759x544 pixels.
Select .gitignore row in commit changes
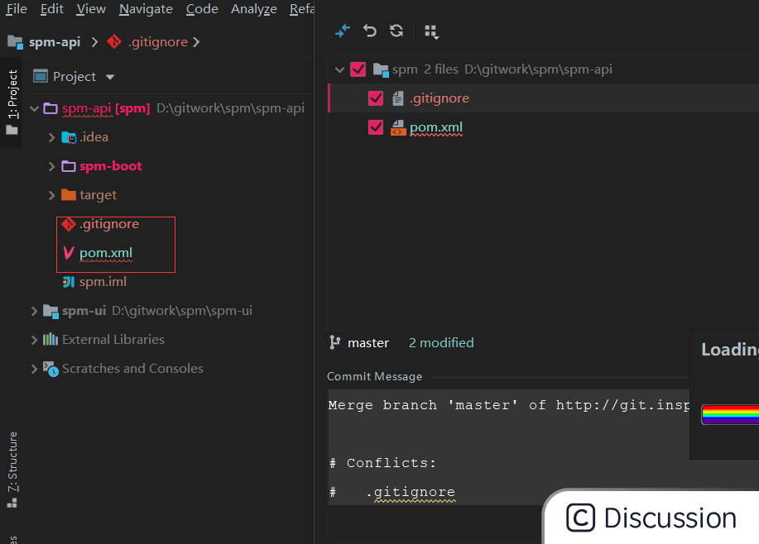543,98
